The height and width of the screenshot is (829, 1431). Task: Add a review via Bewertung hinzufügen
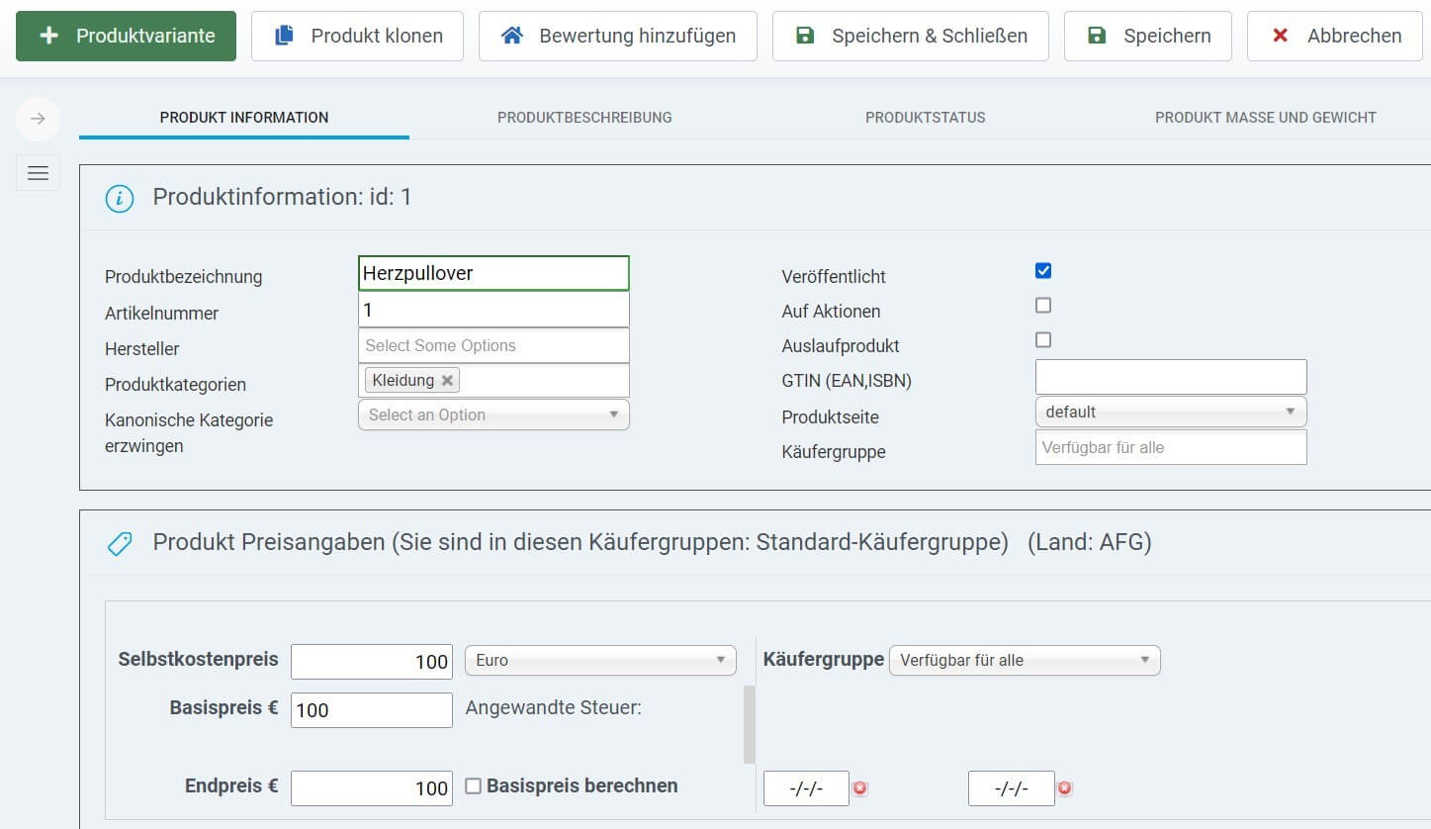pos(617,36)
